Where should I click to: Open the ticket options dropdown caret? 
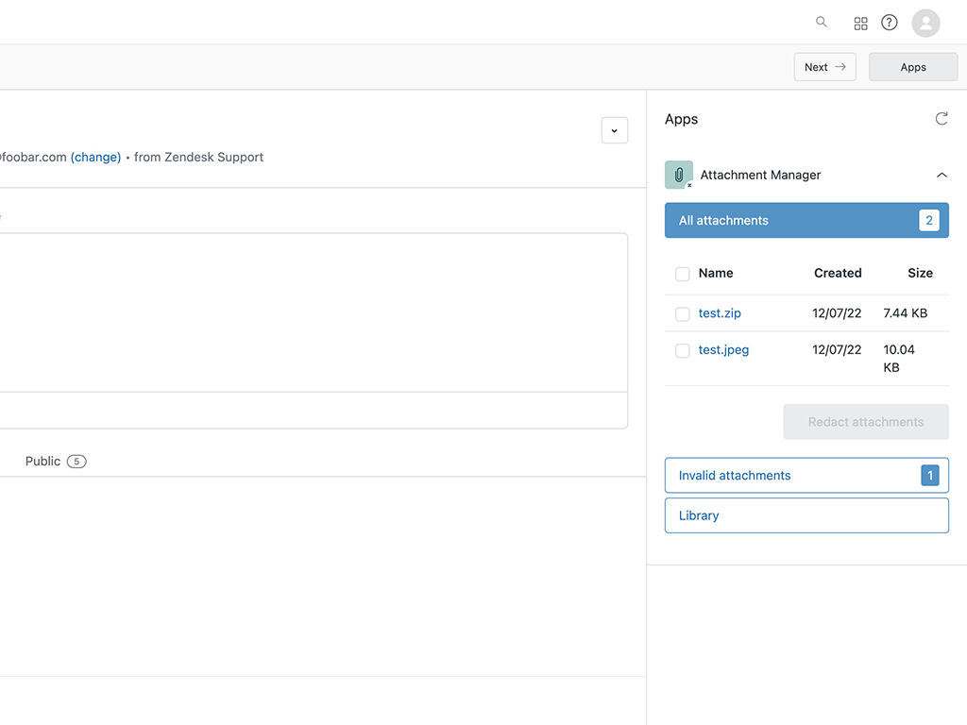click(x=615, y=130)
